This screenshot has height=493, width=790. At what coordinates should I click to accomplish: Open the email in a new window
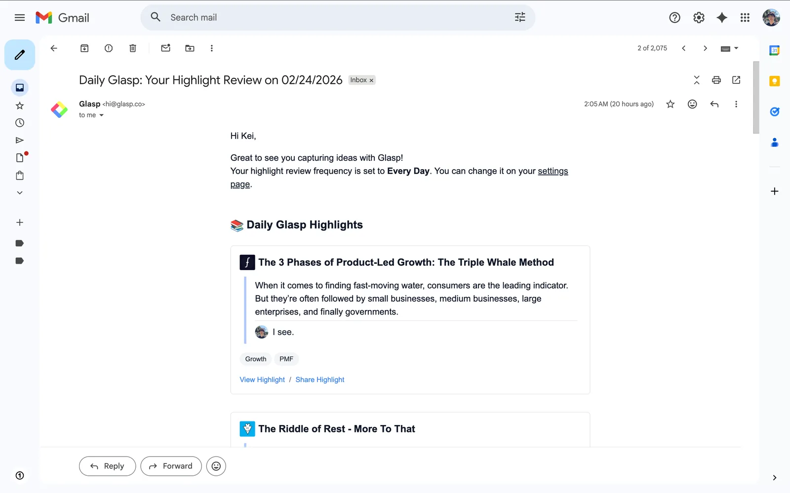736,80
